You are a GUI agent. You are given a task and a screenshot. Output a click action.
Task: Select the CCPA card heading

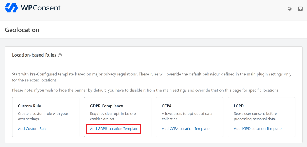click(x=167, y=106)
